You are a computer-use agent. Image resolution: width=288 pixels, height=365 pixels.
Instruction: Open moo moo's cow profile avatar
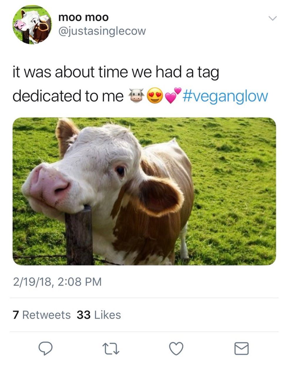(x=32, y=25)
